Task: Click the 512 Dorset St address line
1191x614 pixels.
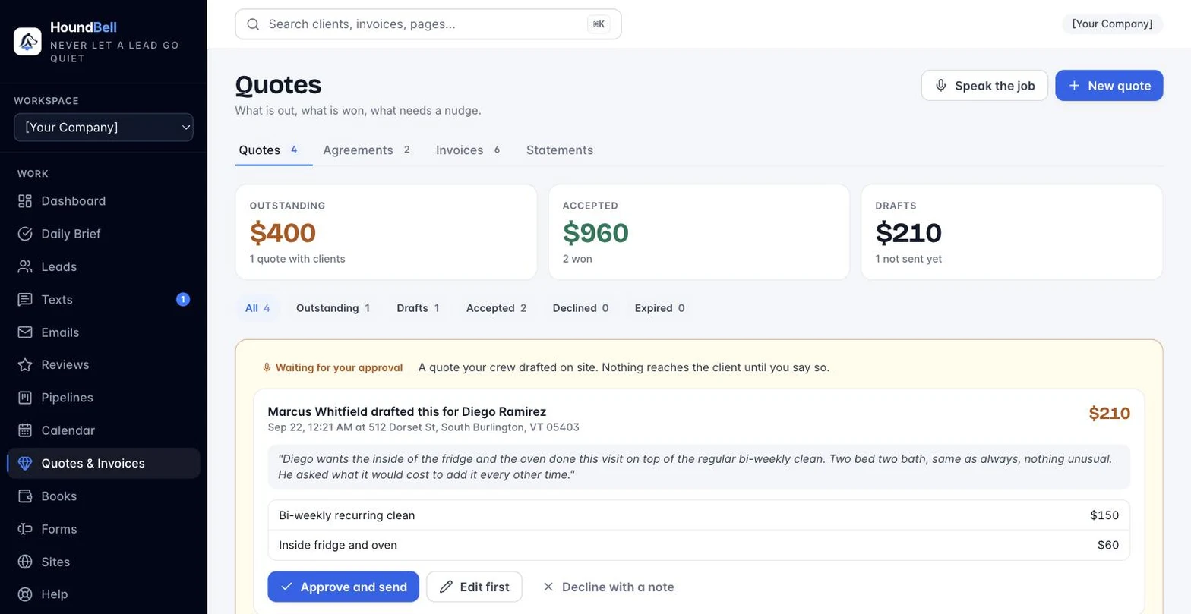Action: tap(423, 427)
